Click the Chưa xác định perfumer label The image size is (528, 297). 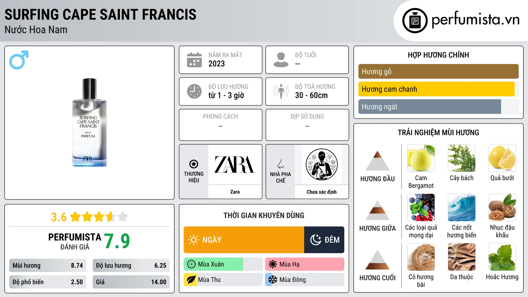321,192
